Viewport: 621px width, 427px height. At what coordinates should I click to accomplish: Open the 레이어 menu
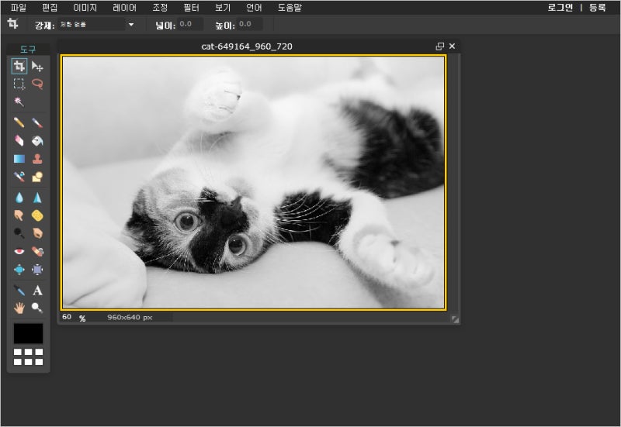124,8
